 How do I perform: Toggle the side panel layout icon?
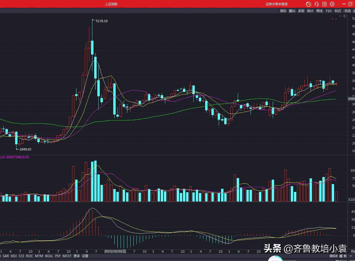345,16
